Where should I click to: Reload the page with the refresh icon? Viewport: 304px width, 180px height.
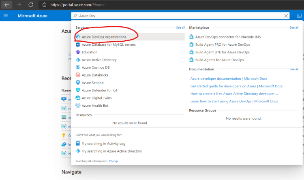click(31, 4)
